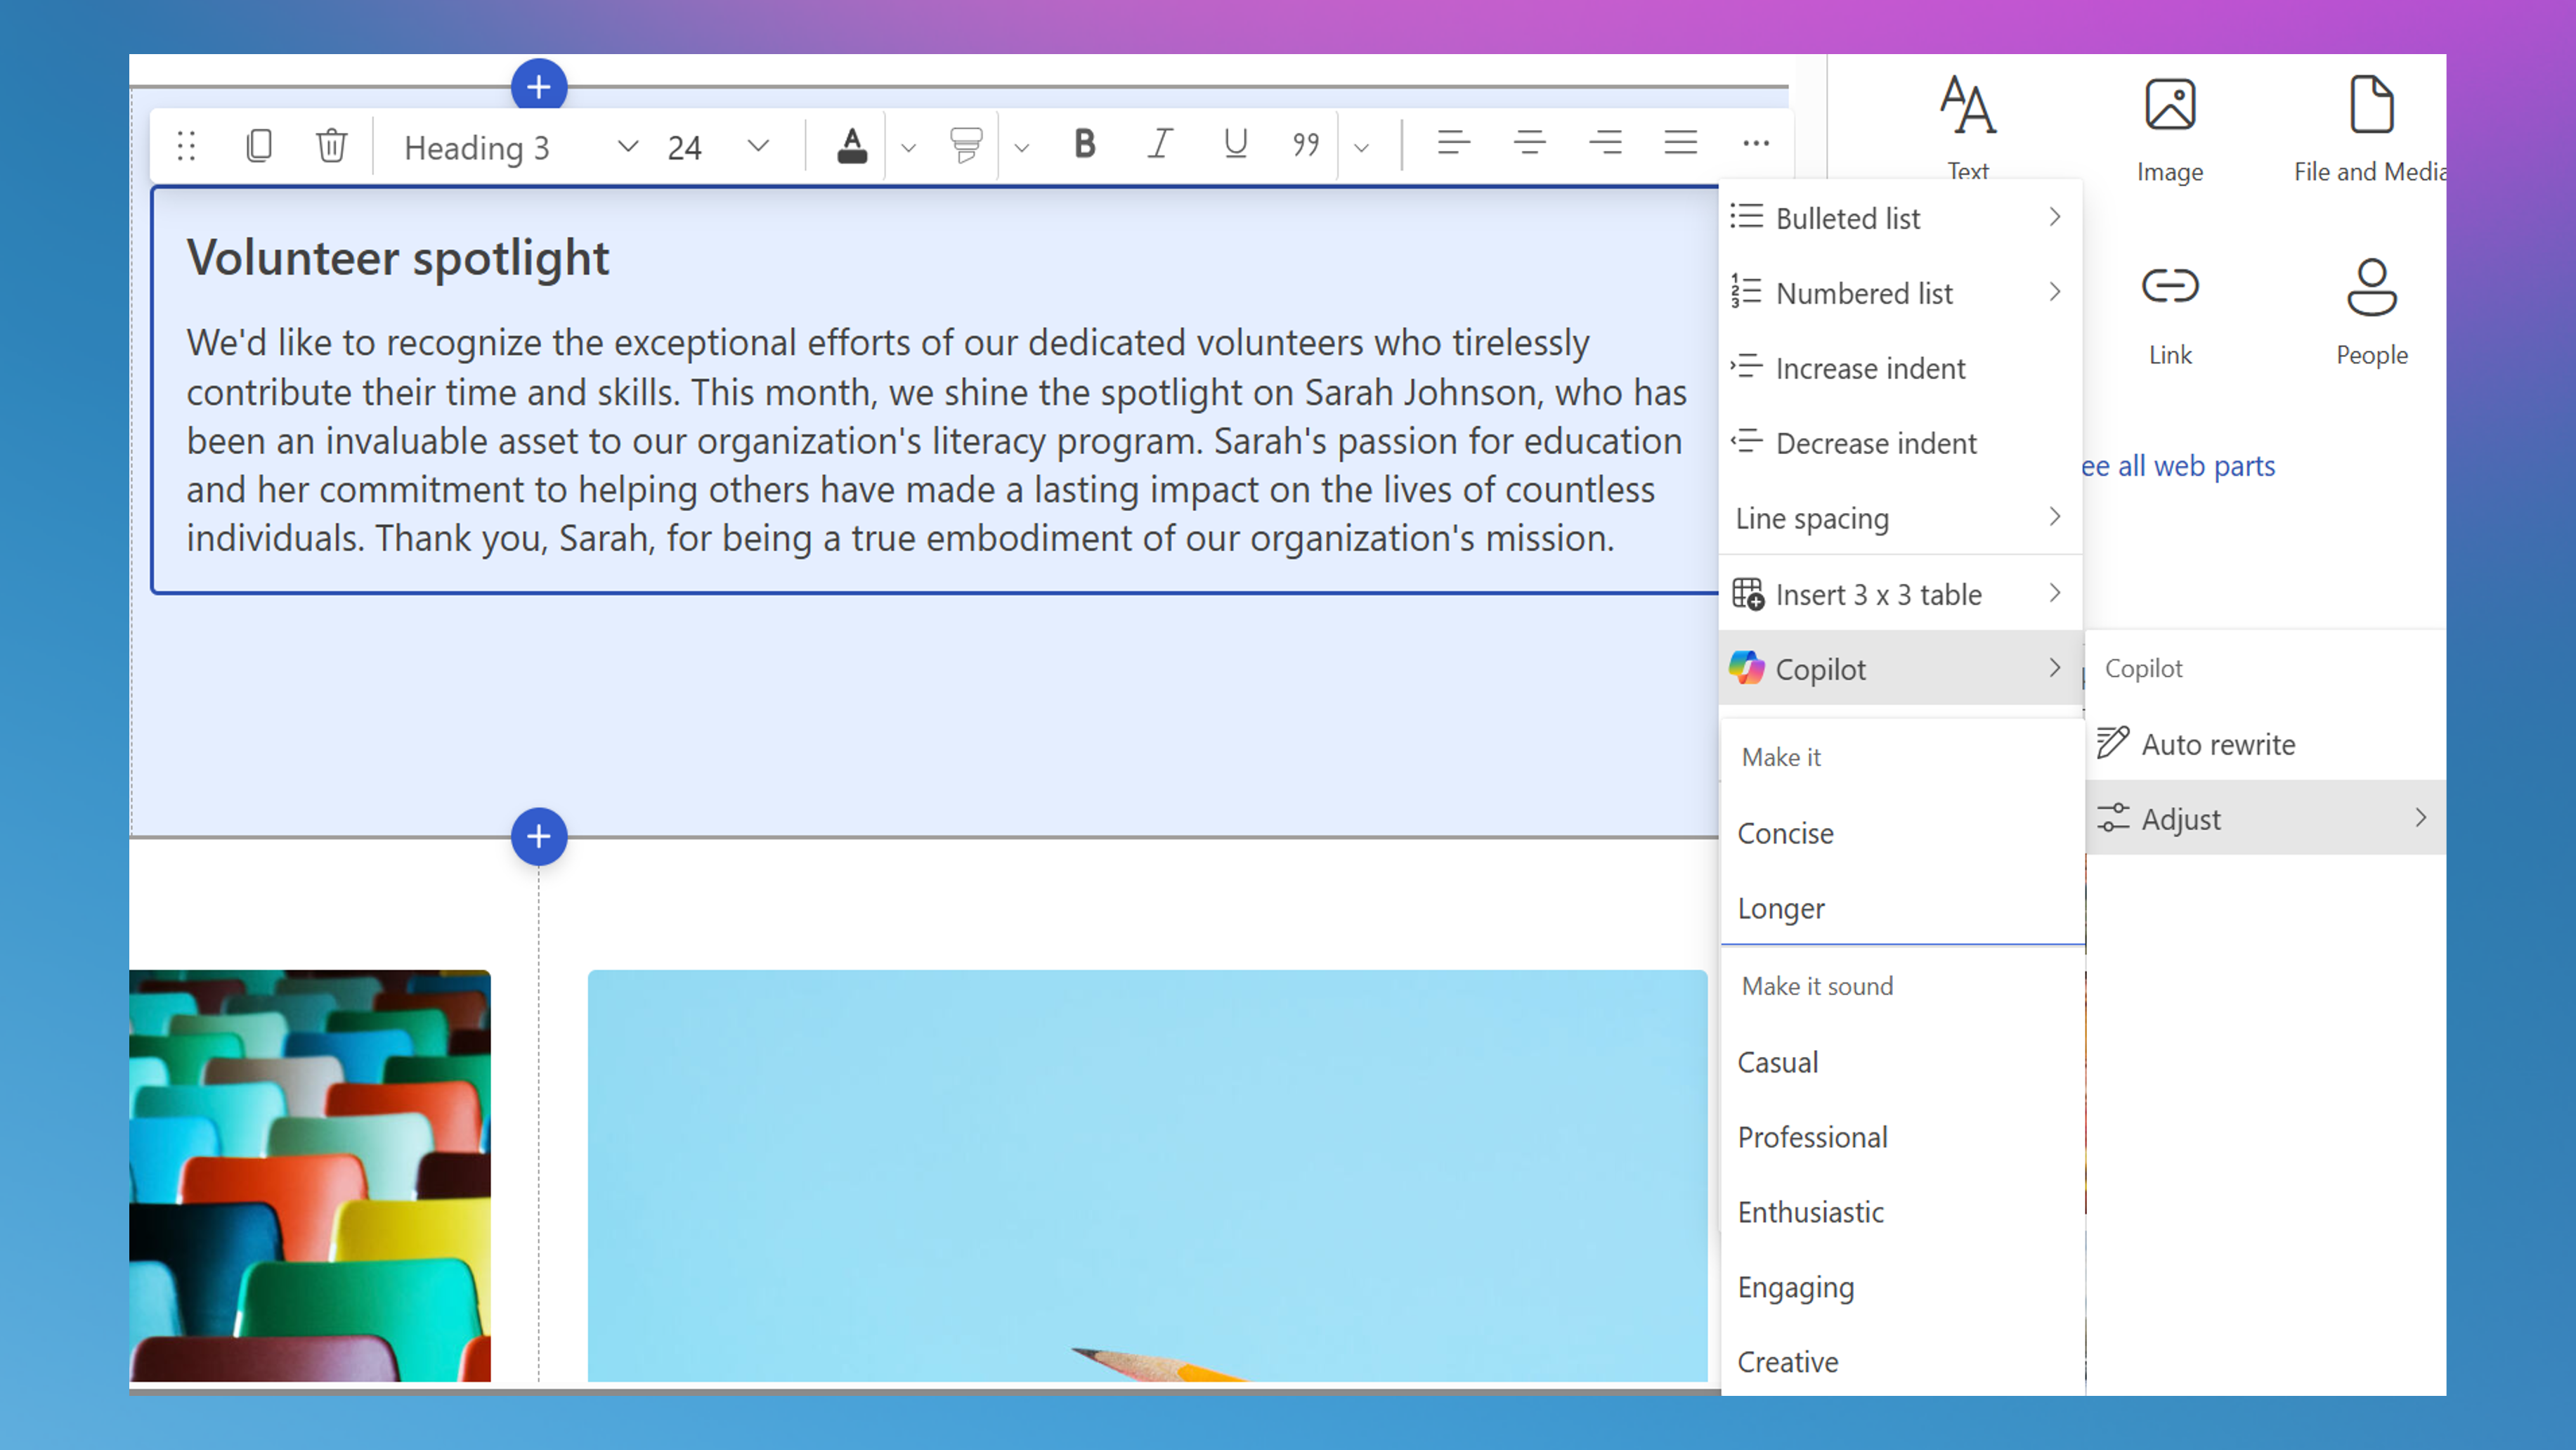Add a new web part with the plus button
Viewport: 2576px width, 1450px height.
pos(538,86)
